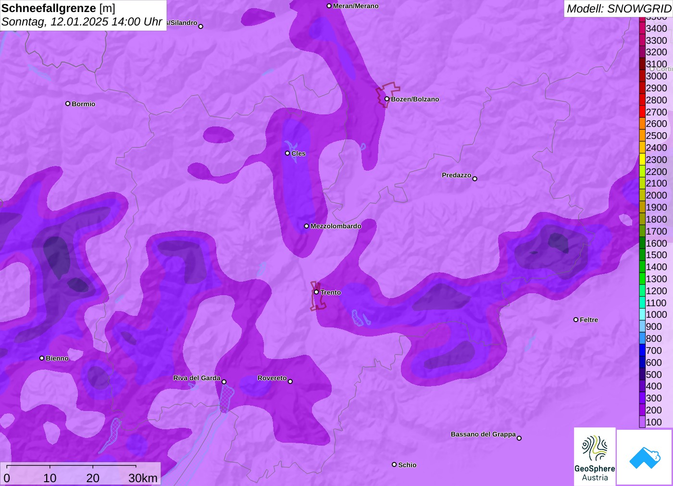Select the Bormio location marker dot
The width and height of the screenshot is (673, 486).
pos(68,104)
